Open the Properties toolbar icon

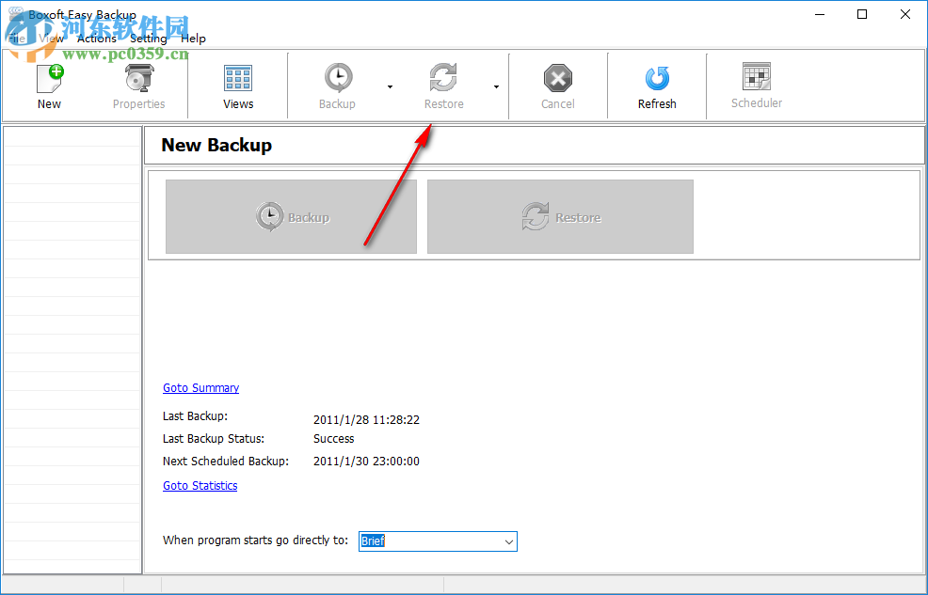[138, 84]
